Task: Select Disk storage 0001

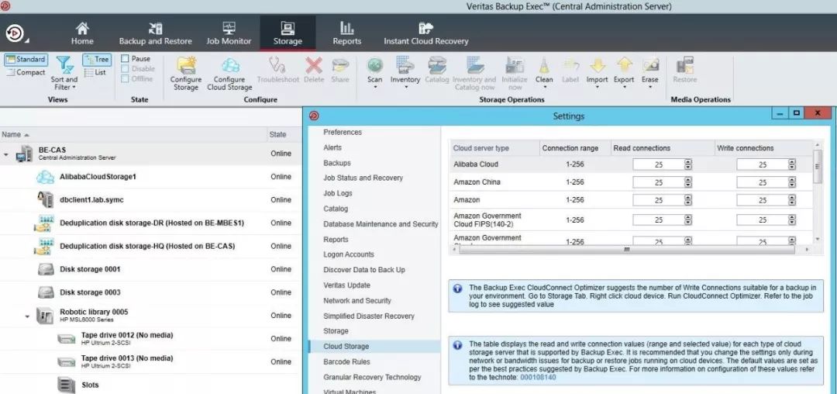Action: tap(90, 269)
